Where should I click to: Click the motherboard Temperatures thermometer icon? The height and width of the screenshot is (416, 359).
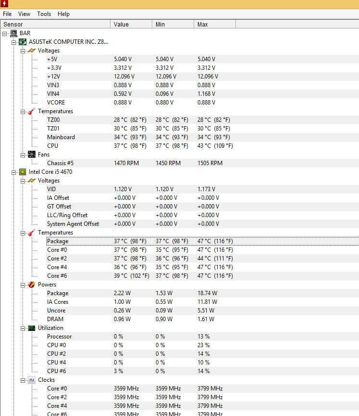(x=32, y=111)
